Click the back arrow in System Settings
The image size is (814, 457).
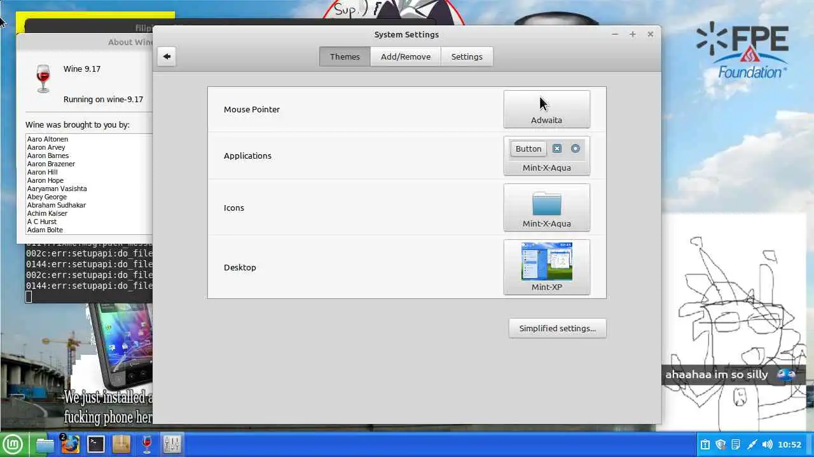pos(167,56)
